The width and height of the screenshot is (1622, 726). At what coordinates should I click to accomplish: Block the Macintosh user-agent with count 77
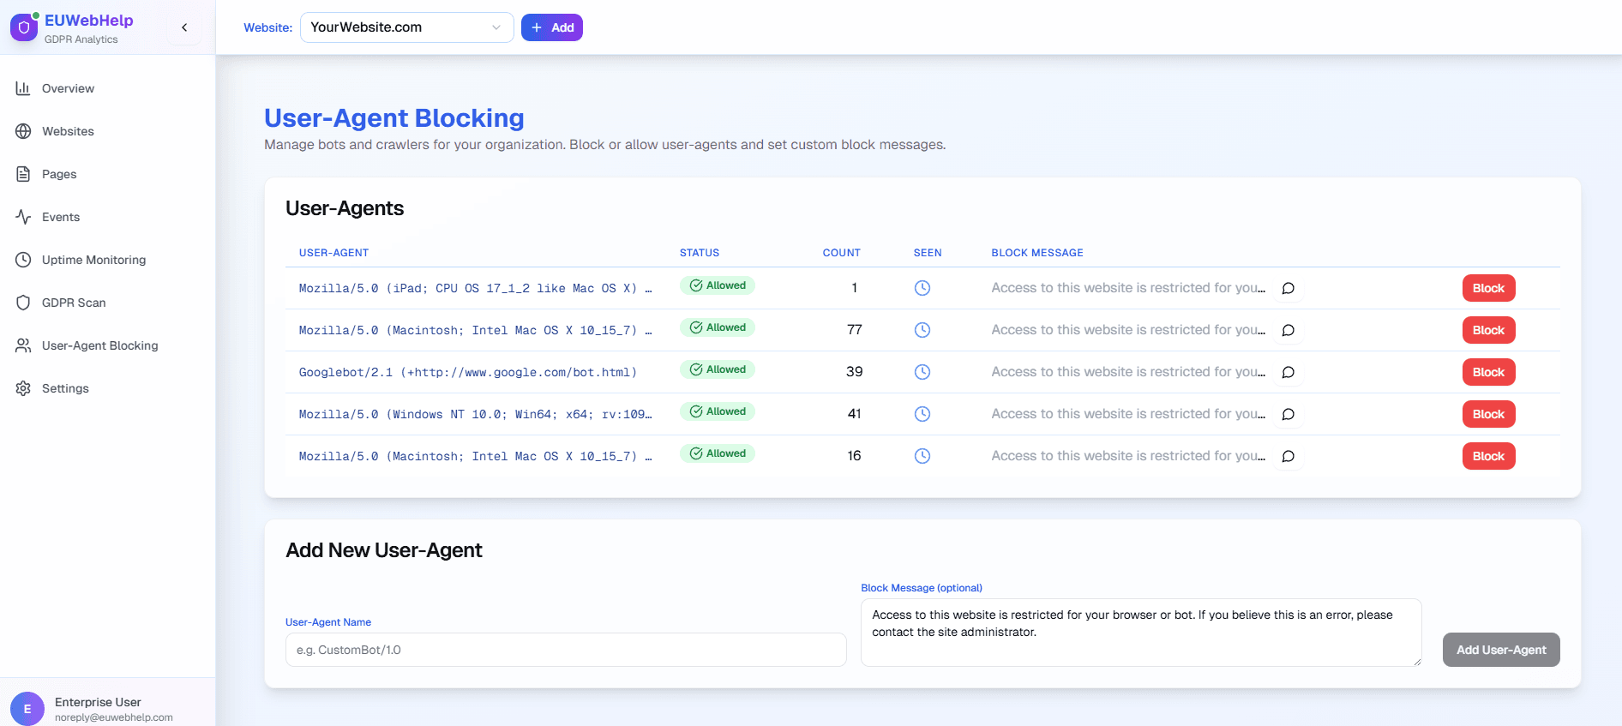(x=1488, y=330)
